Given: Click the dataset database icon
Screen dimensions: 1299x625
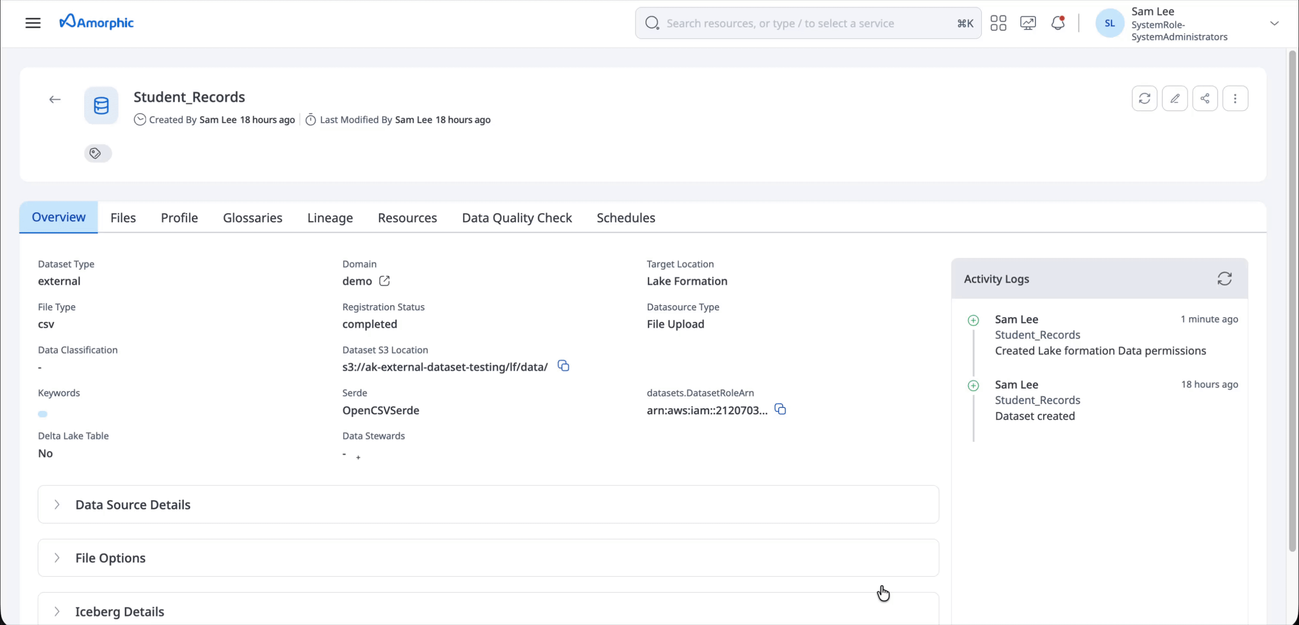Looking at the screenshot, I should tap(101, 105).
